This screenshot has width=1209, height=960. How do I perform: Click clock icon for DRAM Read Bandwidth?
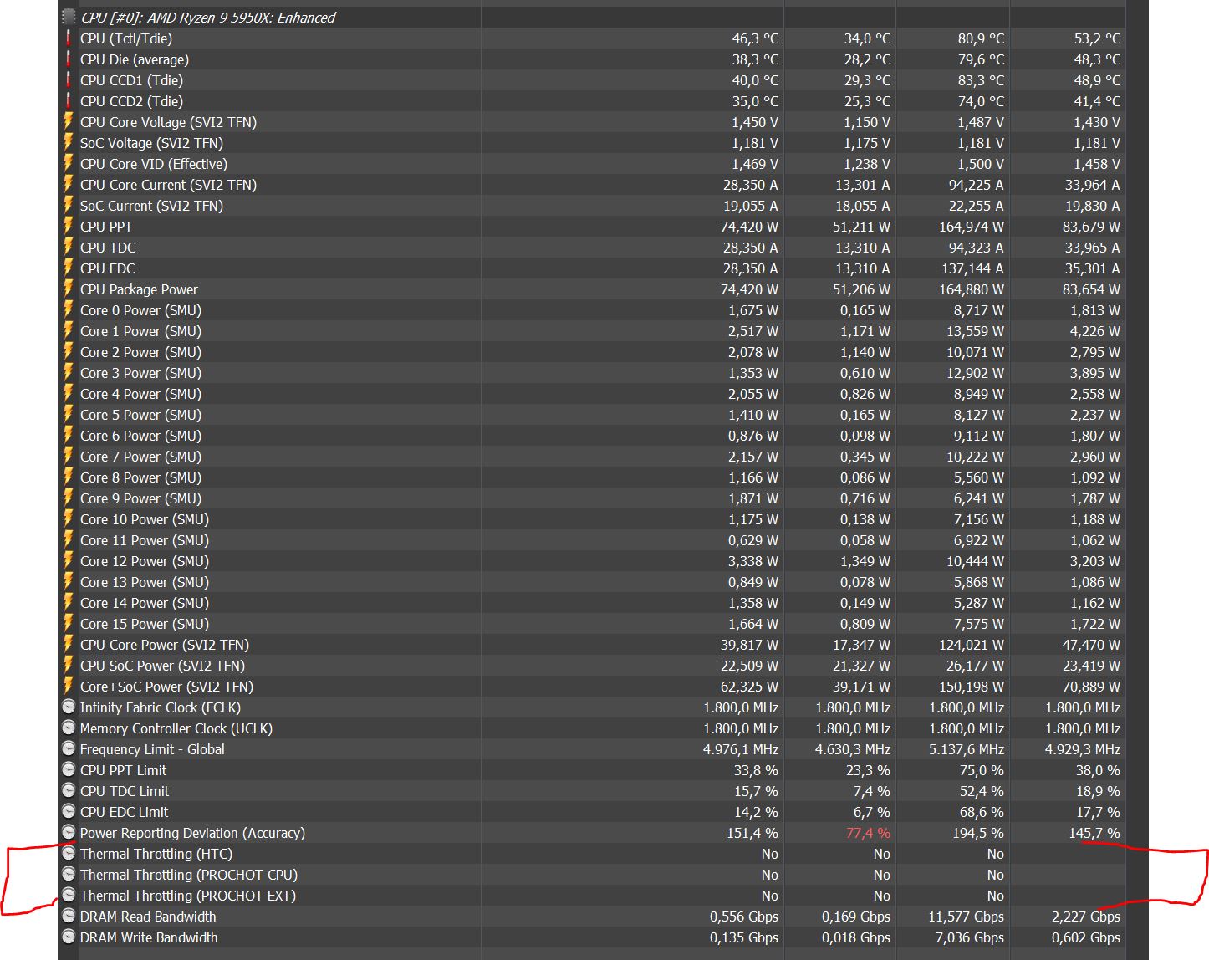(x=69, y=916)
